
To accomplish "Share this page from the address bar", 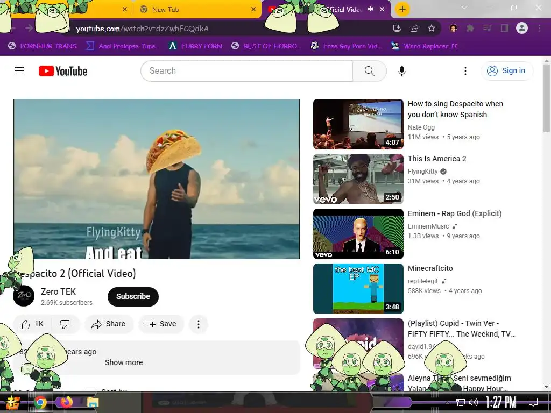I will (414, 28).
